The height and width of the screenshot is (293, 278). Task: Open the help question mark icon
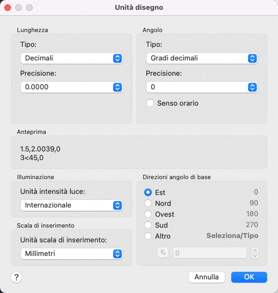[16, 277]
